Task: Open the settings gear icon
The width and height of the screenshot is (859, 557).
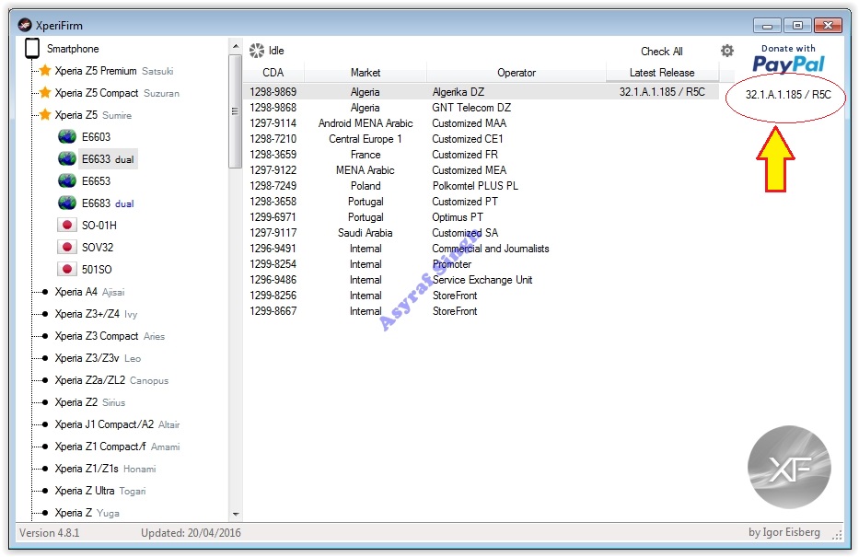Action: 727,51
